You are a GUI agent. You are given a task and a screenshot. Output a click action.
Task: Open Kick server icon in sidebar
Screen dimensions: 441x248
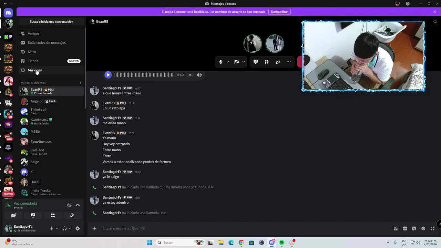[x=8, y=37]
